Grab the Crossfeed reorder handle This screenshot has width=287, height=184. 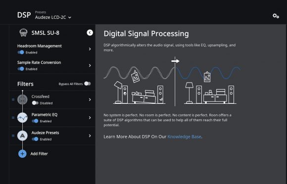click(x=13, y=99)
